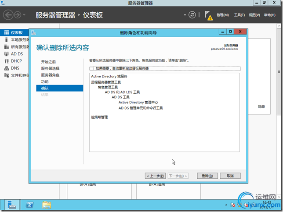Click the refresh icon in Server Manager header
Image resolution: width=283 pixels, height=212 pixels.
tap(192, 15)
